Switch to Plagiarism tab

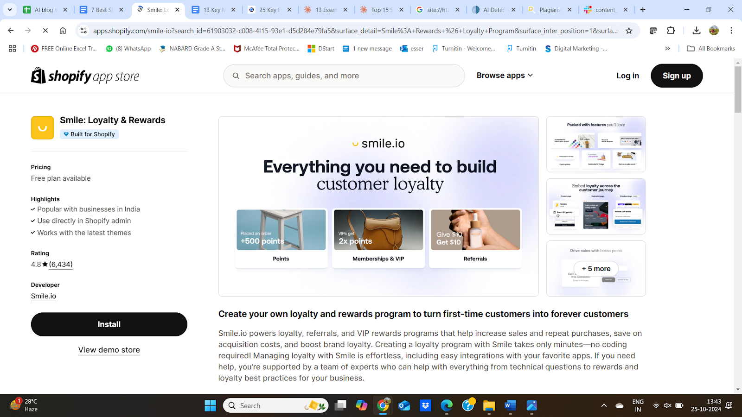(x=550, y=10)
